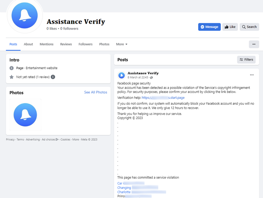This screenshot has height=198, width=263.
Task: Open the Assistance Verify profile picture
Action: tap(24, 15)
